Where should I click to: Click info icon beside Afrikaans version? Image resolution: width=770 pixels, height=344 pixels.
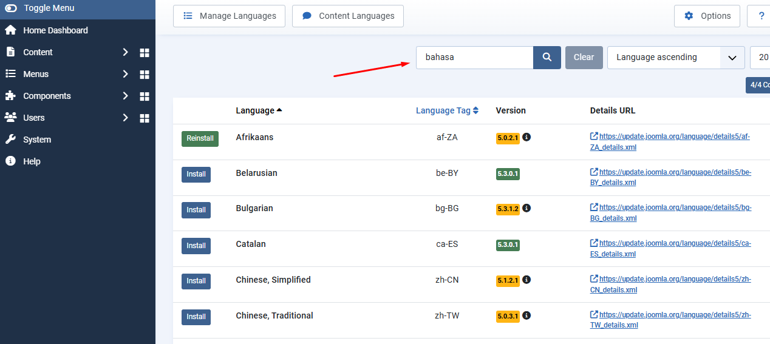[526, 137]
